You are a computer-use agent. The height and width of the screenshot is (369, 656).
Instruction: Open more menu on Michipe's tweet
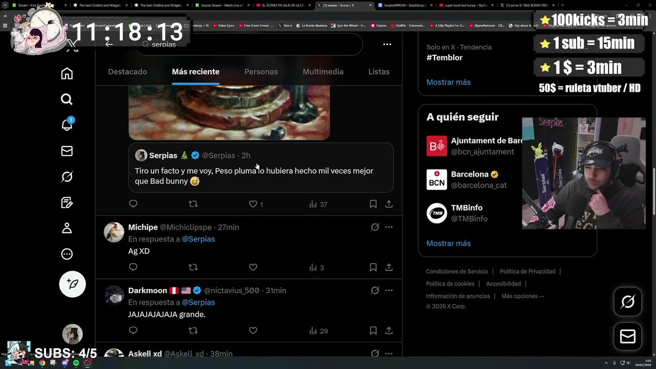pos(389,227)
